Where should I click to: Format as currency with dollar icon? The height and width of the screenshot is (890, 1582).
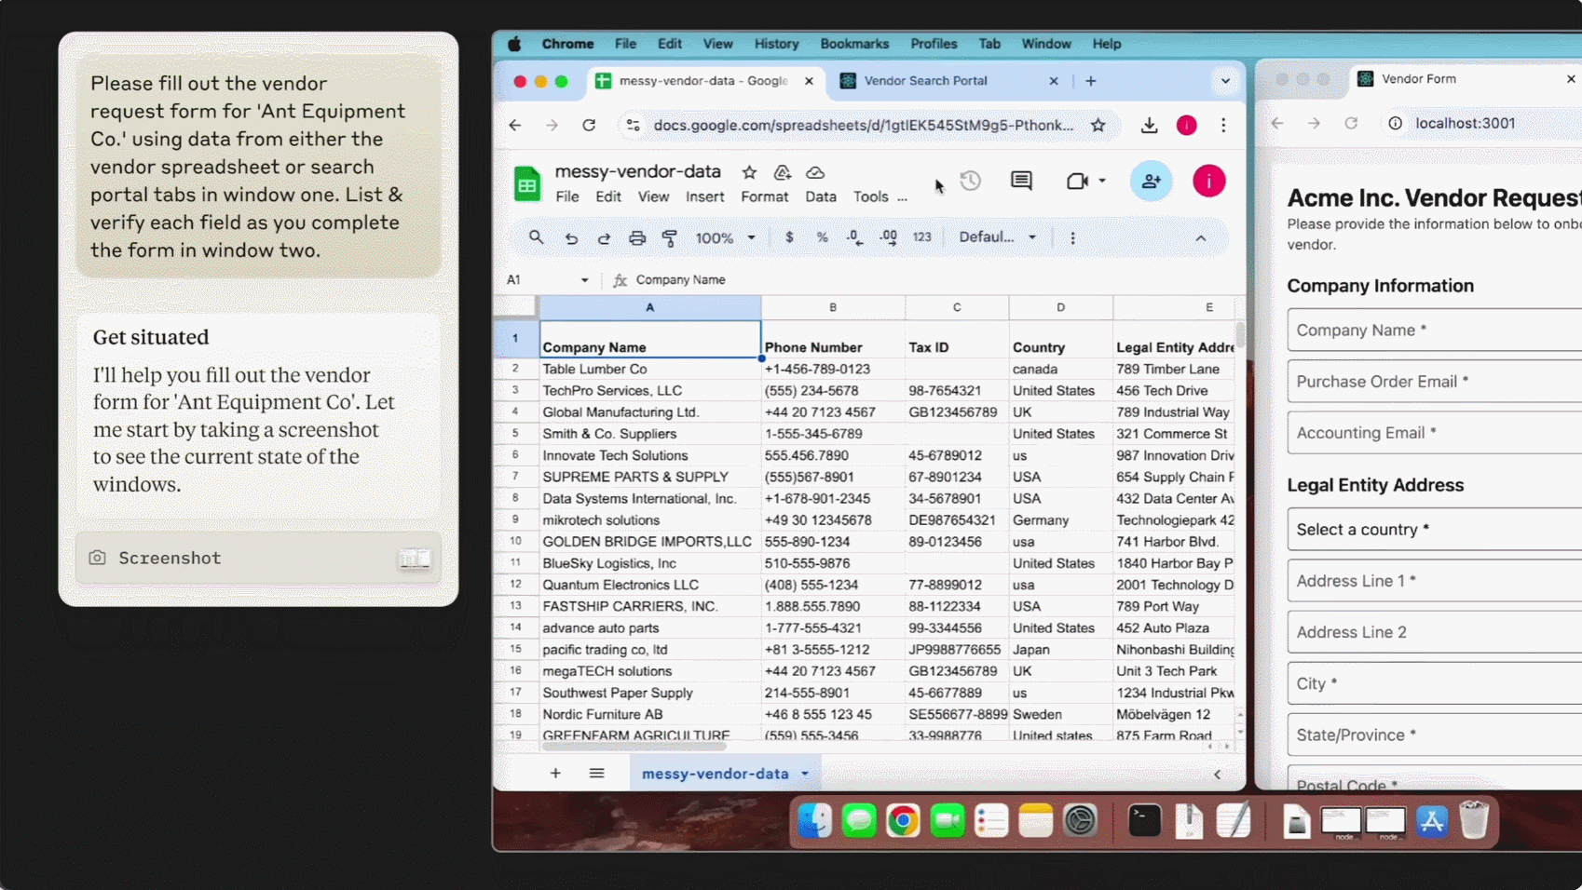(789, 237)
